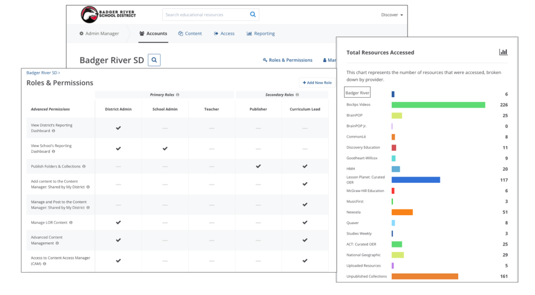Toggle District Admin check for View District's Reporting Dashboard
The height and width of the screenshot is (295, 535).
tap(119, 128)
